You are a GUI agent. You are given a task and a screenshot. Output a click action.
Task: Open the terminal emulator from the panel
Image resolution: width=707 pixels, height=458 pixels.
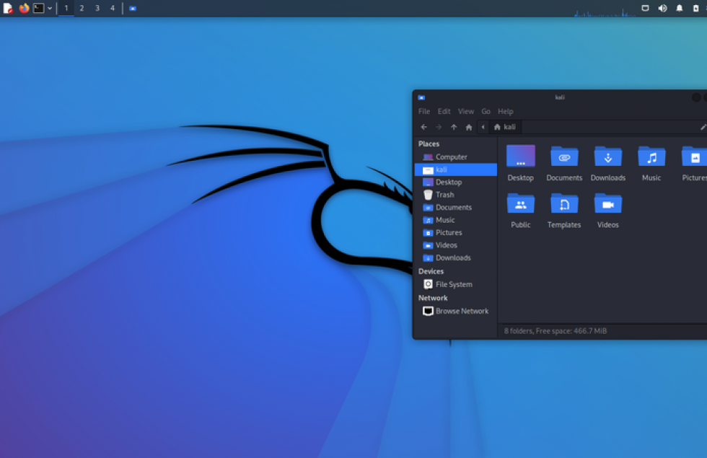39,8
